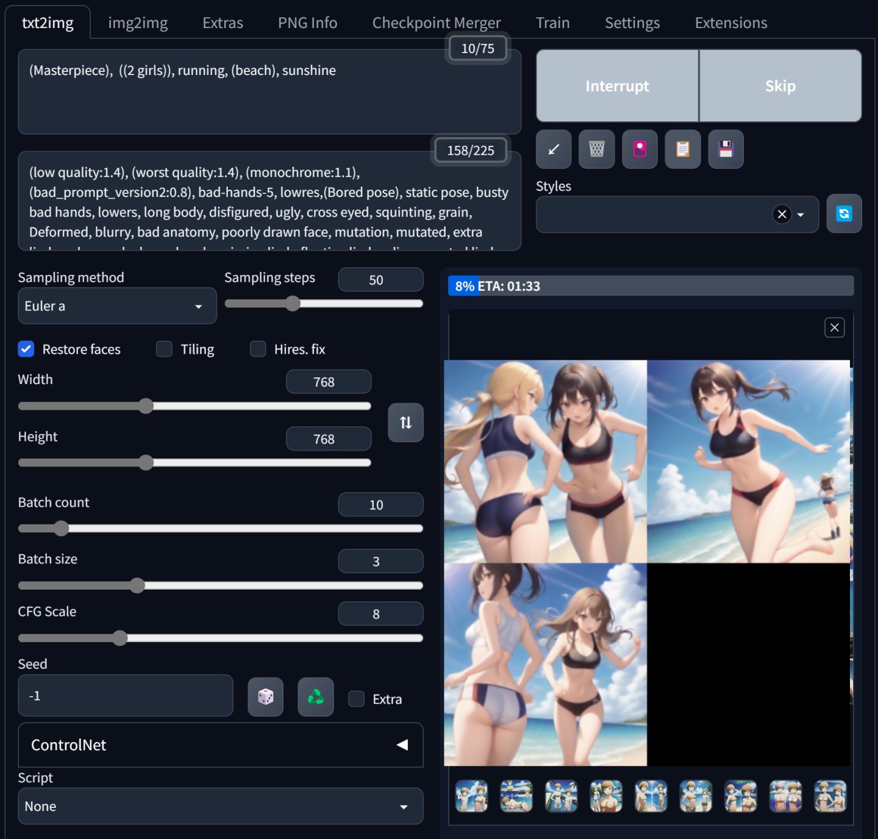Screen dimensions: 878x839
Task: Open the Script dropdown
Action: pyautogui.click(x=220, y=807)
